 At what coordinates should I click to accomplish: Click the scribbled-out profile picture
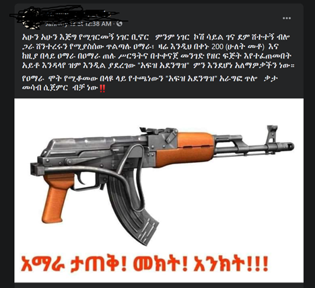pyautogui.click(x=30, y=19)
